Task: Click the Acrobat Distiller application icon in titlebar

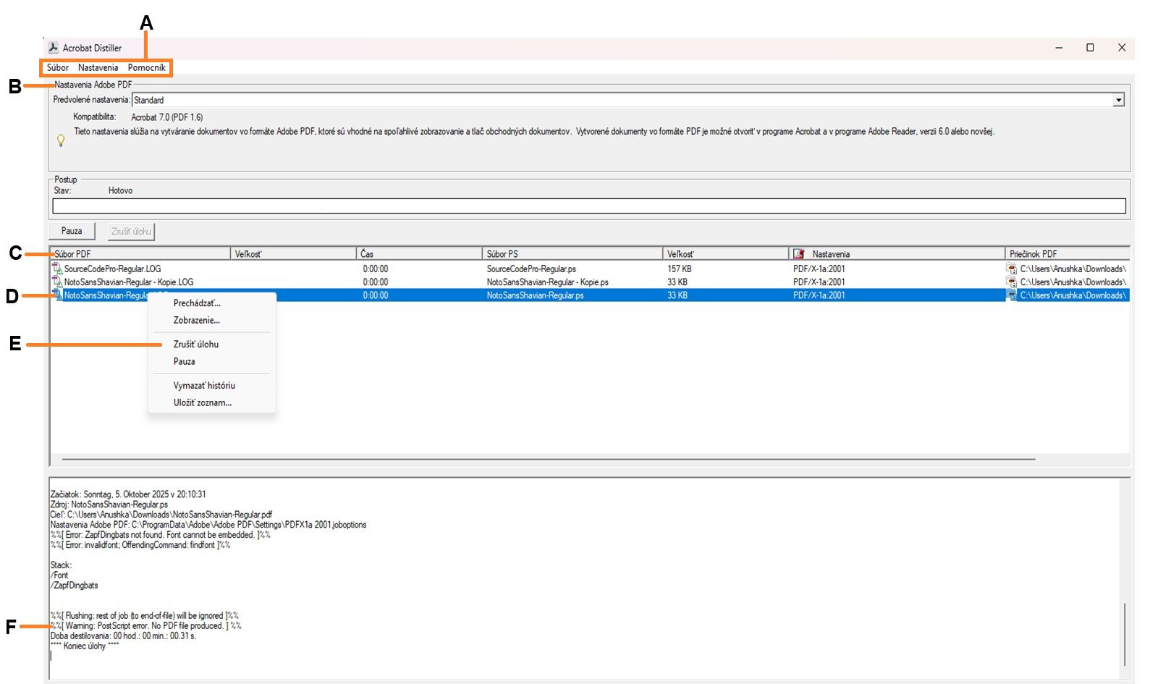Action: (x=54, y=47)
